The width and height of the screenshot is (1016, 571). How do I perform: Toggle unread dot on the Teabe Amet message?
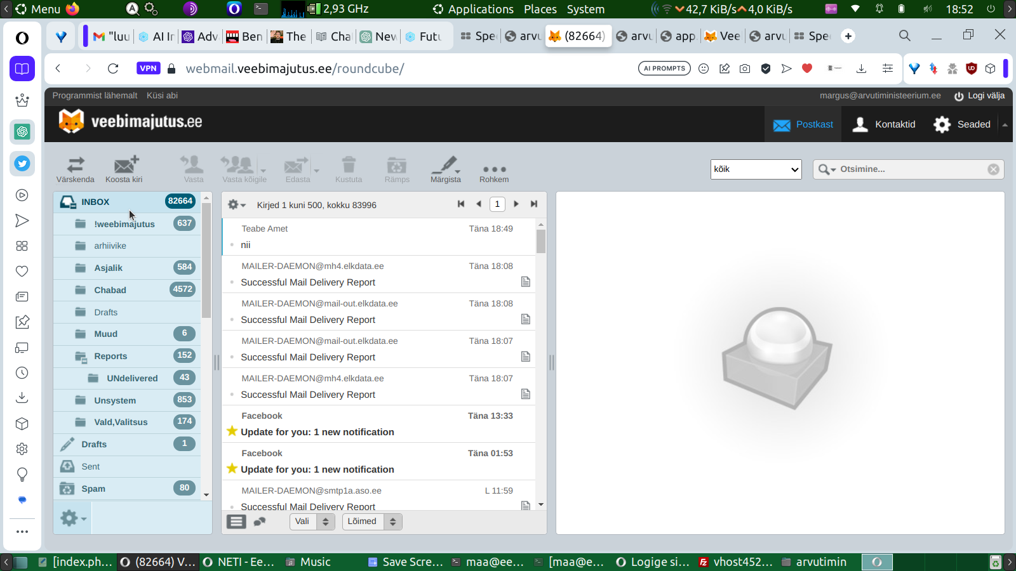point(232,245)
